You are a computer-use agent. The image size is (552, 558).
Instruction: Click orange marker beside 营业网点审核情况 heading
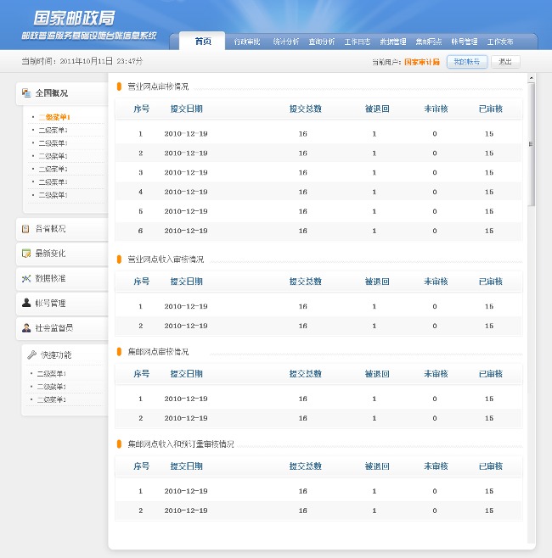pos(119,86)
